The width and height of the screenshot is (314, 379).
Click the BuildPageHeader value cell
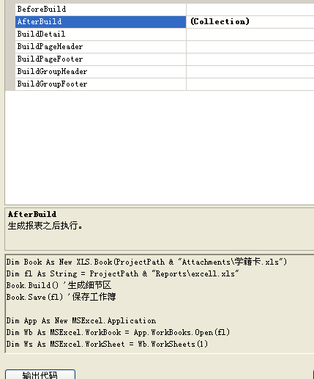[x=250, y=47]
